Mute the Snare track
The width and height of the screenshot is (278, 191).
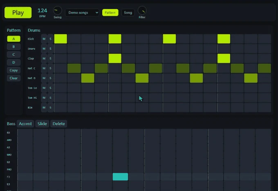click(44, 49)
